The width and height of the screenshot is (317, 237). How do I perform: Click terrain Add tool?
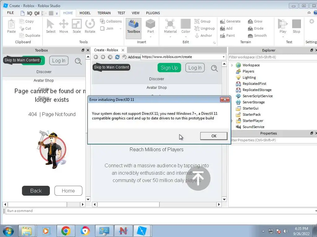pyautogui.click(x=226, y=28)
